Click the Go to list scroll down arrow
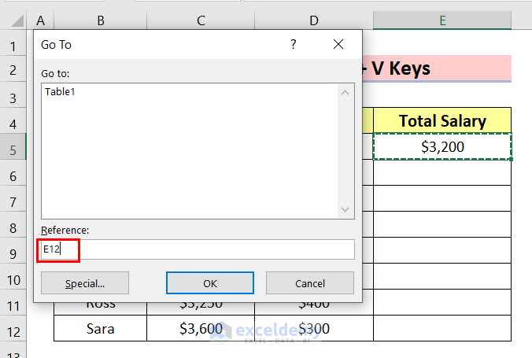532x358 pixels. 345,209
